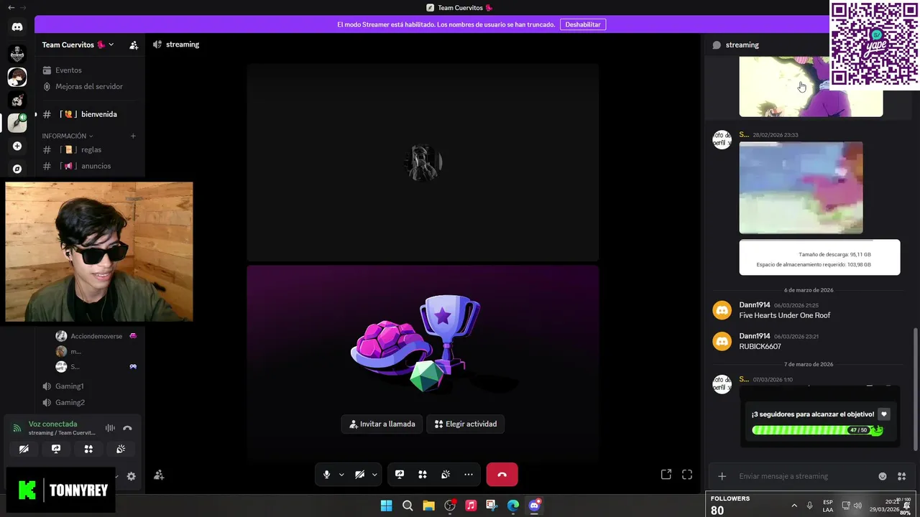The width and height of the screenshot is (920, 517).
Task: Open the reglas text channel
Action: 90,149
